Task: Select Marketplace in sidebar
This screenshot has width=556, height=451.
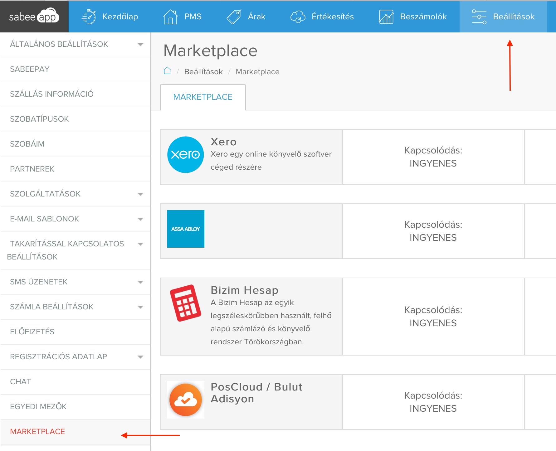Action: 75,432
